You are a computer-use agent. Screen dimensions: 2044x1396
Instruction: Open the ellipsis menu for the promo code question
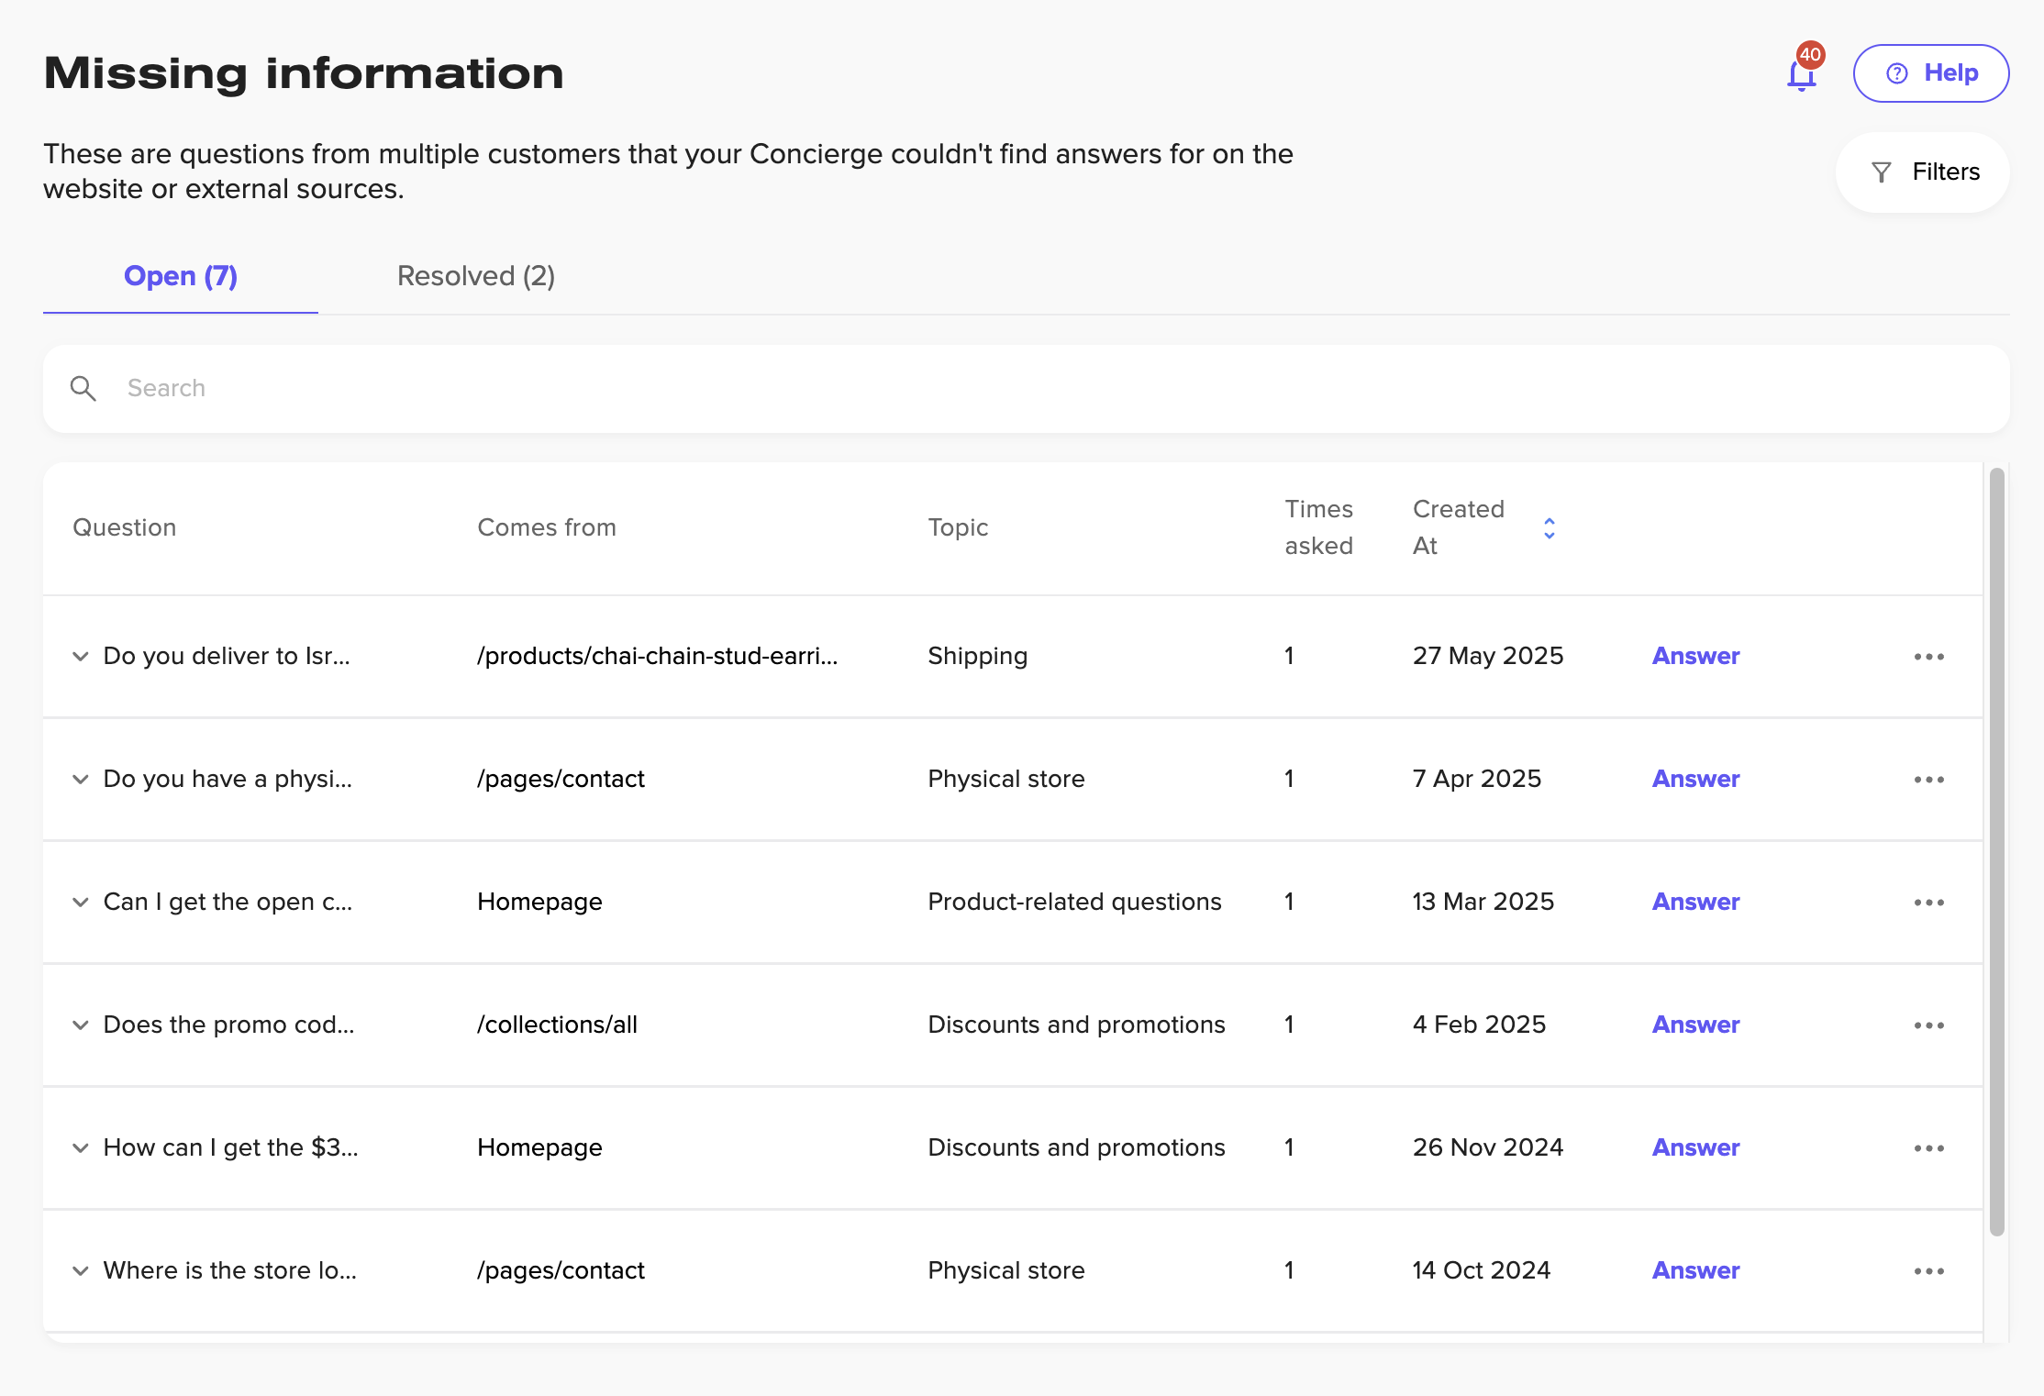[1929, 1025]
